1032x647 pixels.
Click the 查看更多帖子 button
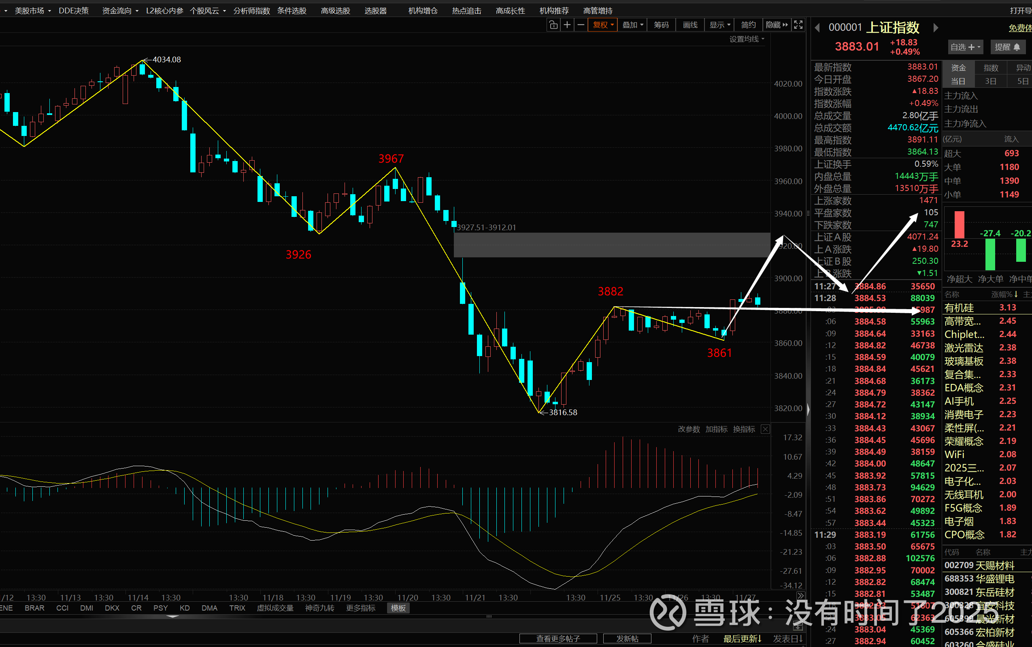click(x=558, y=639)
